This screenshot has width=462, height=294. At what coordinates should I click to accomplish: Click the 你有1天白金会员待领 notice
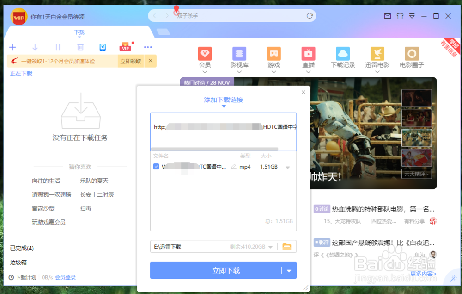tap(57, 17)
